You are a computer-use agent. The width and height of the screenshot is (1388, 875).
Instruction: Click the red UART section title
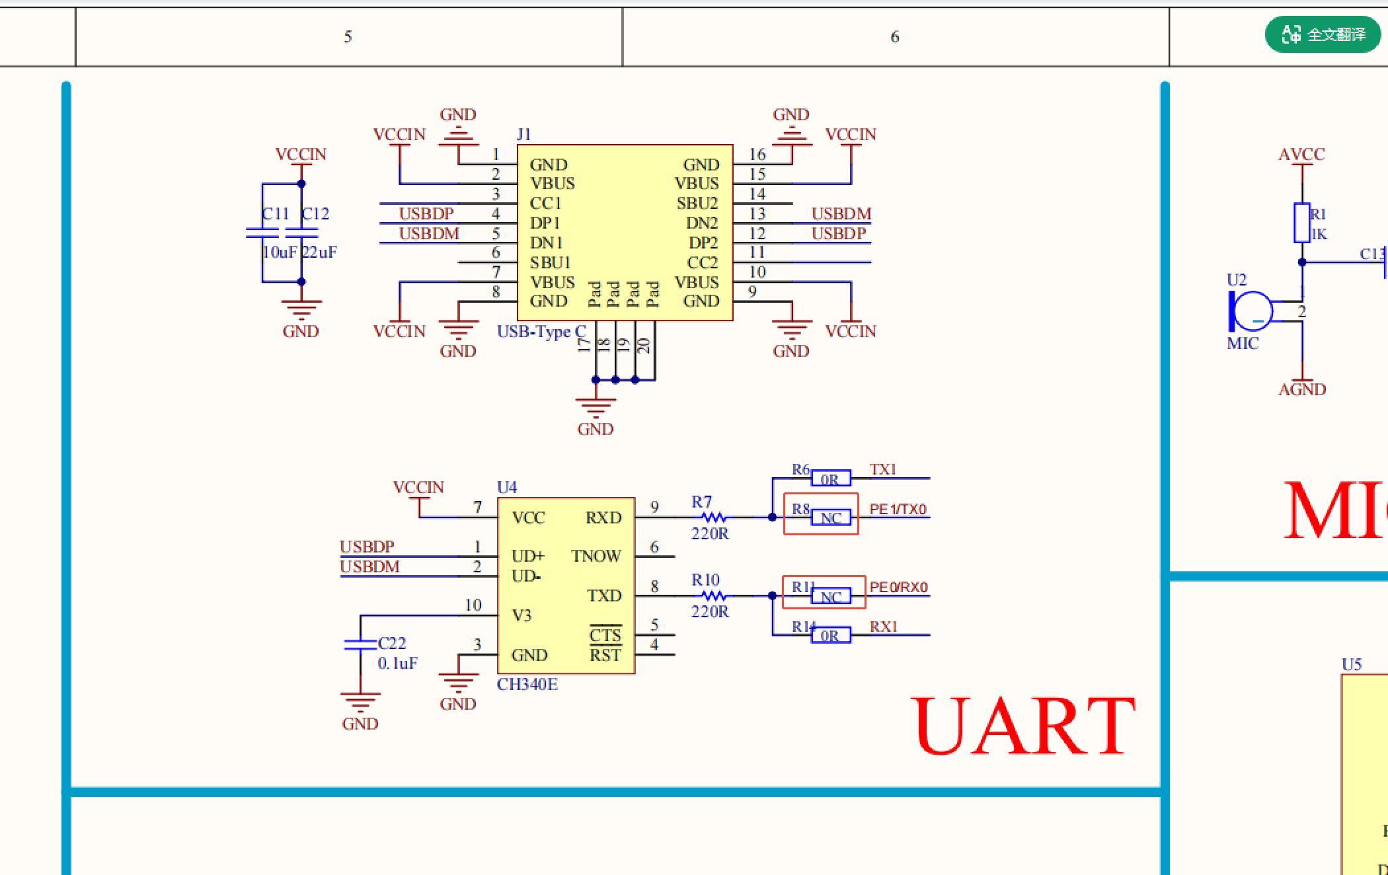point(1022,726)
